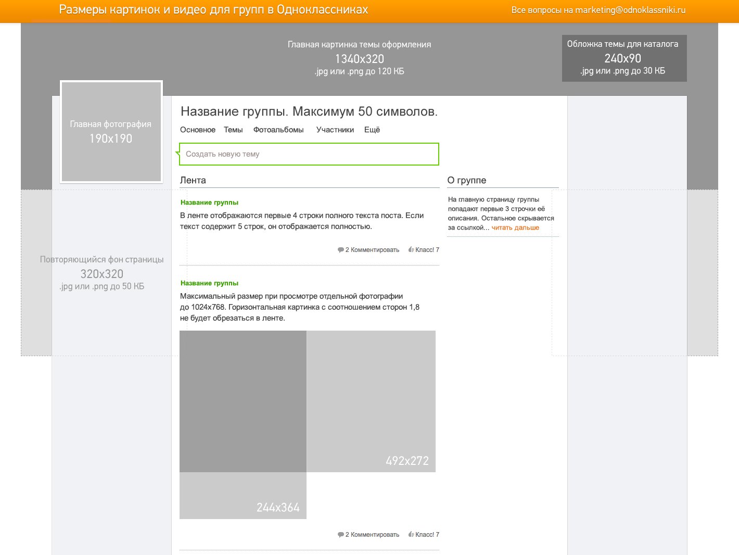The height and width of the screenshot is (555, 739).
Task: Click description text На главную страницу группы
Action: click(501, 213)
